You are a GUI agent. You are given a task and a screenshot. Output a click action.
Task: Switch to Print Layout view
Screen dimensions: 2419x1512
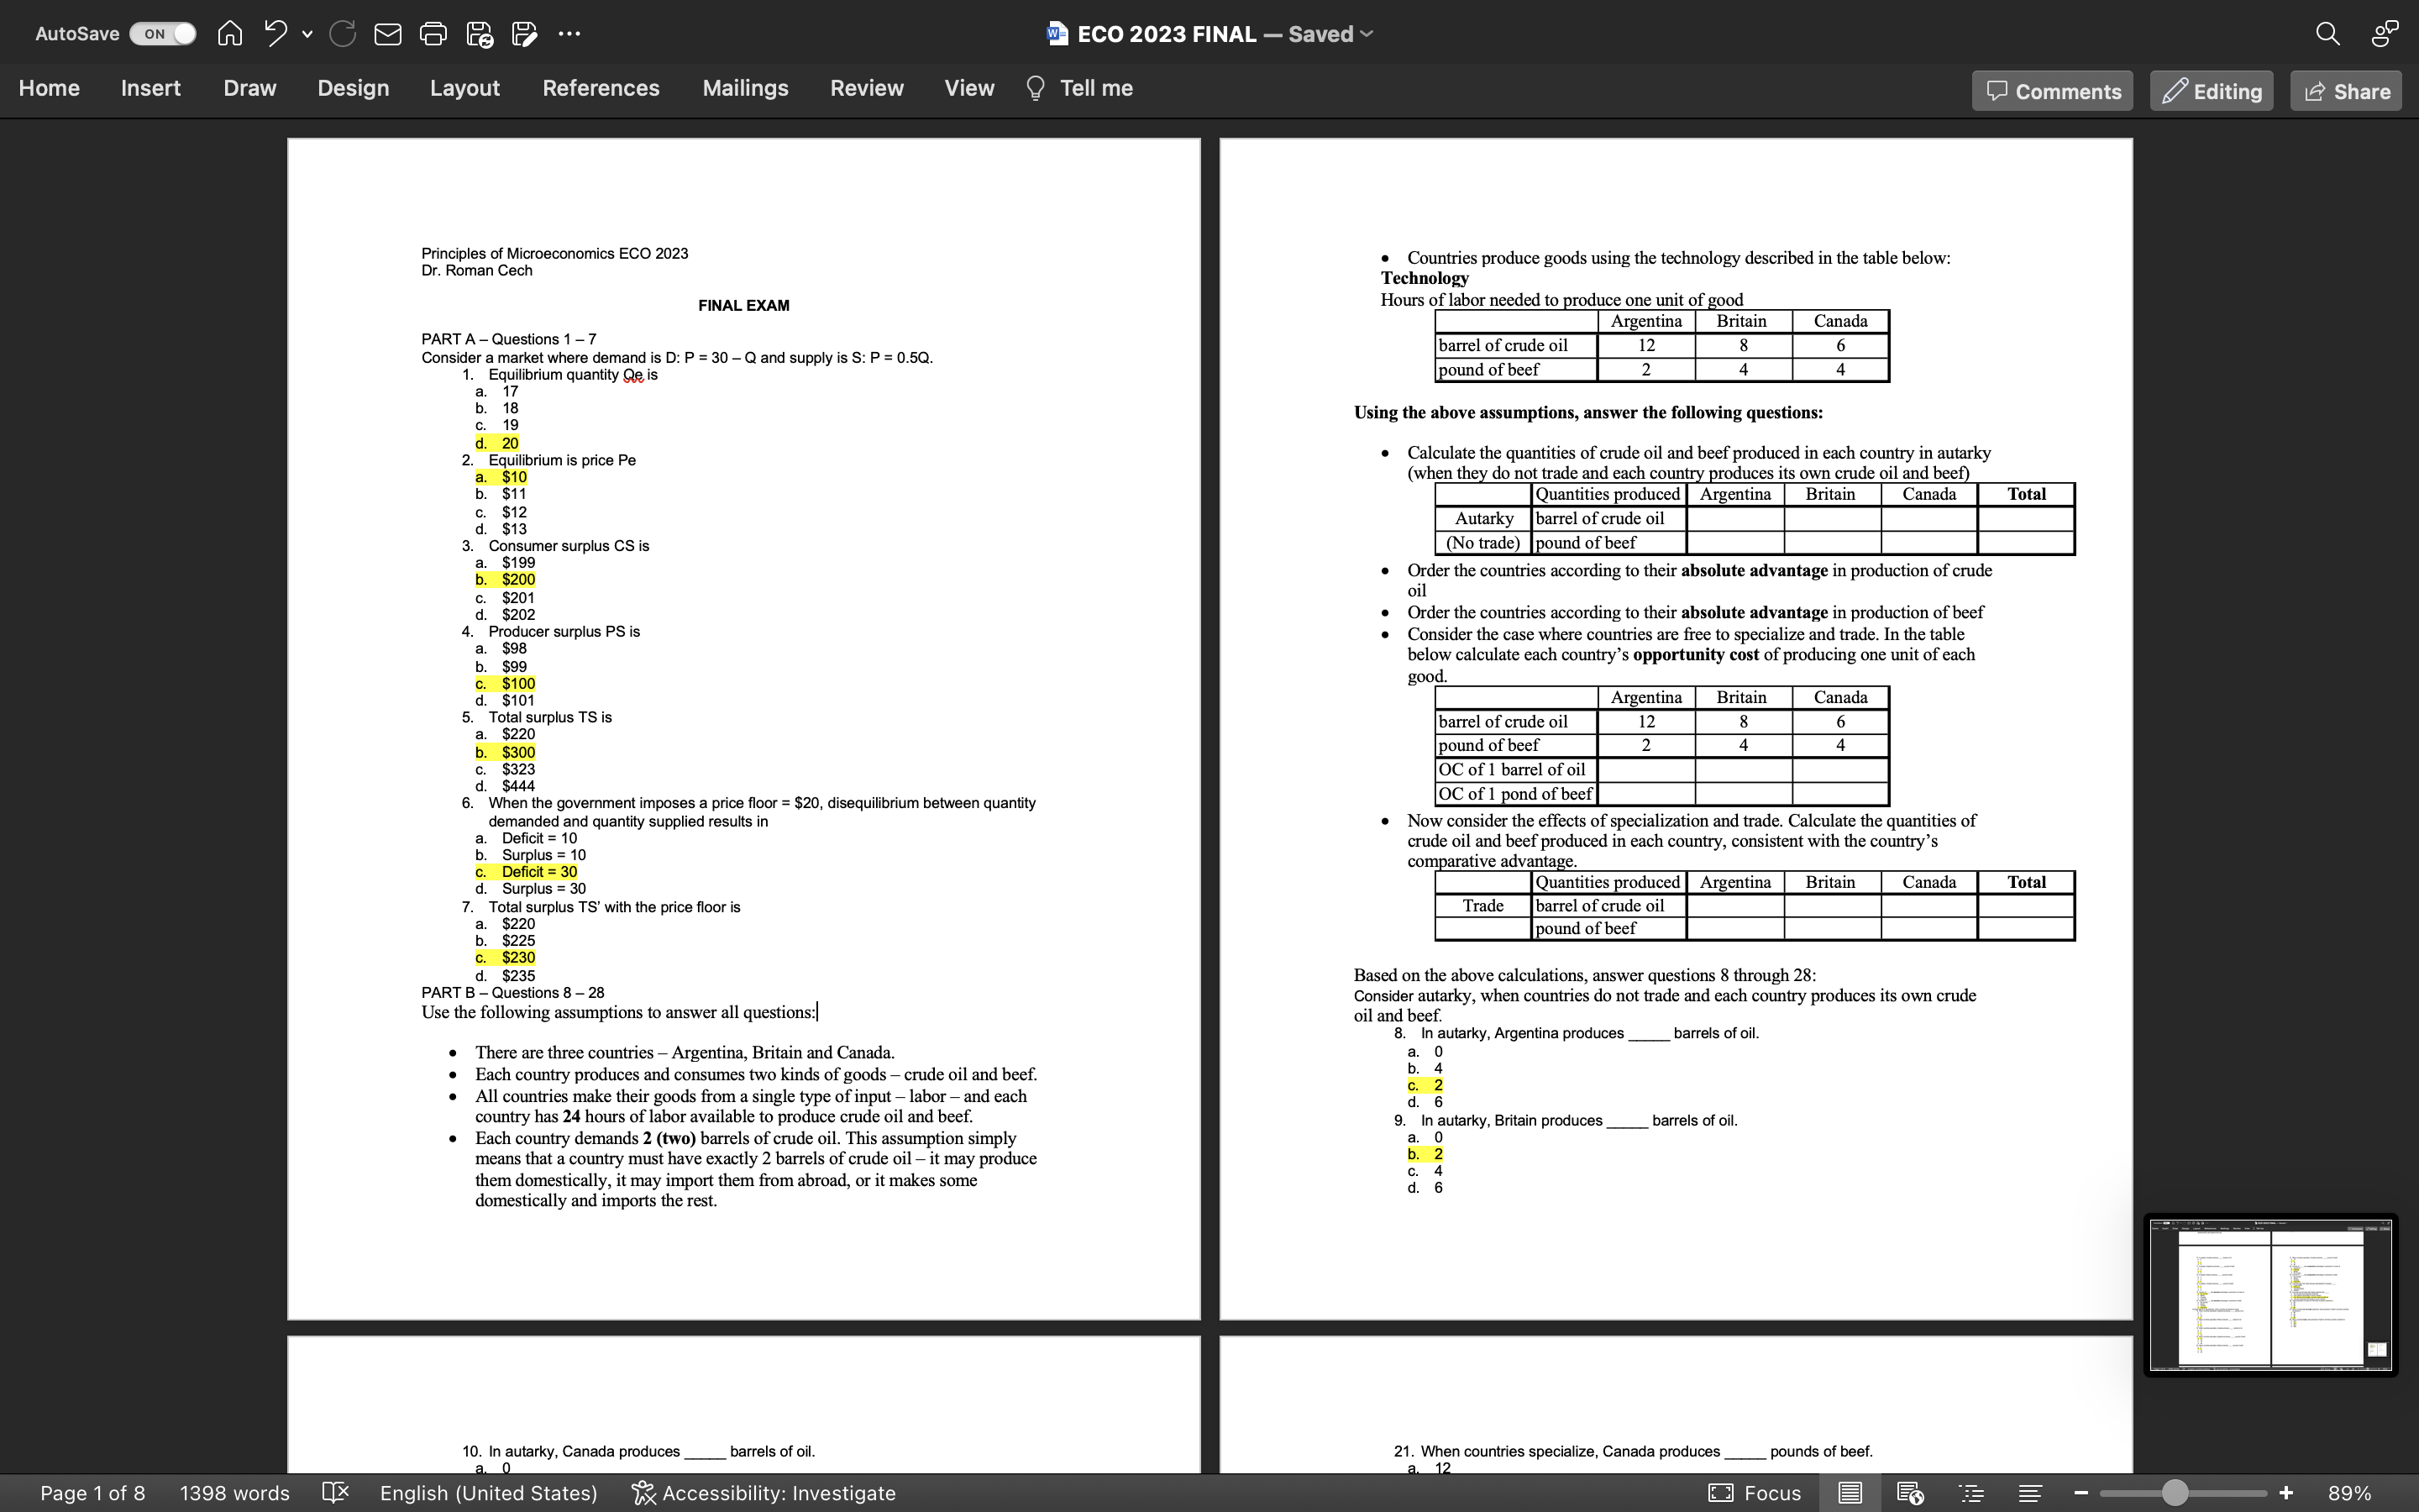coord(1851,1492)
